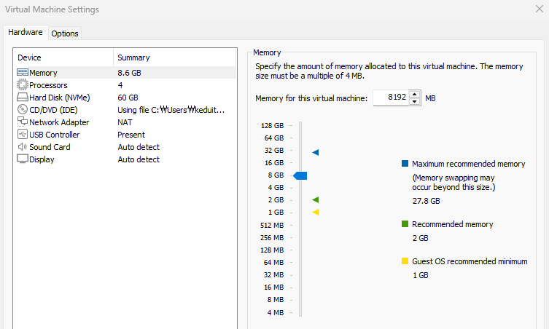Click the 60 GB hard disk summary
Viewport: 549px width, 329px height.
pyautogui.click(x=128, y=98)
